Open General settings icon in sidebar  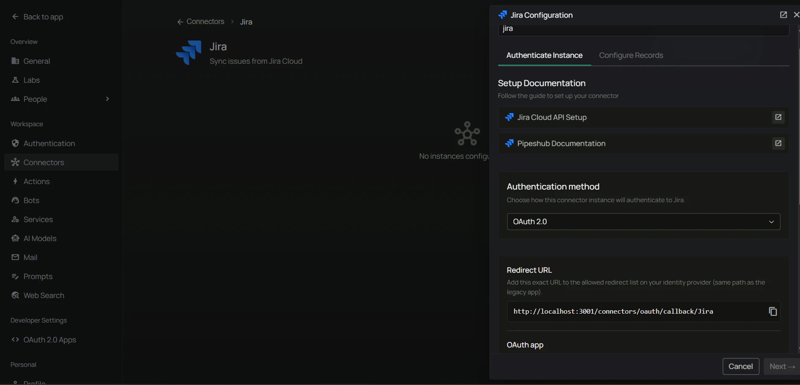(15, 61)
